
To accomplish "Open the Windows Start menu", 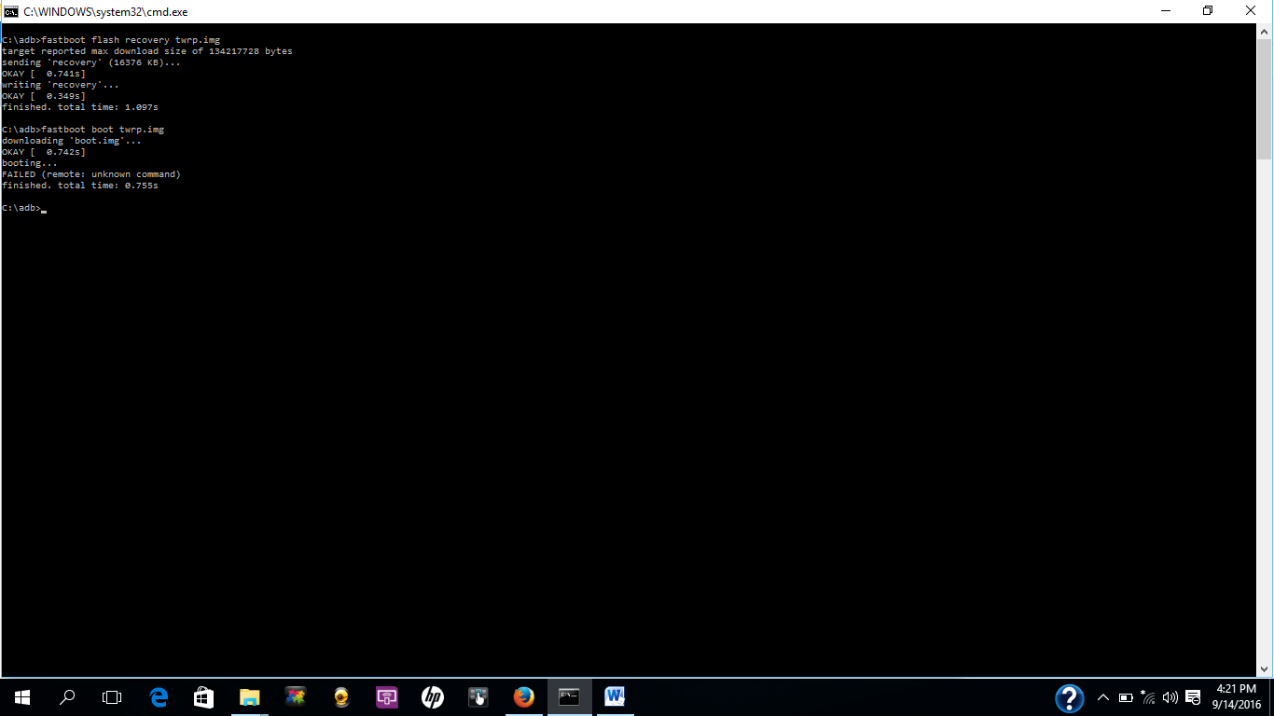I will 22,696.
